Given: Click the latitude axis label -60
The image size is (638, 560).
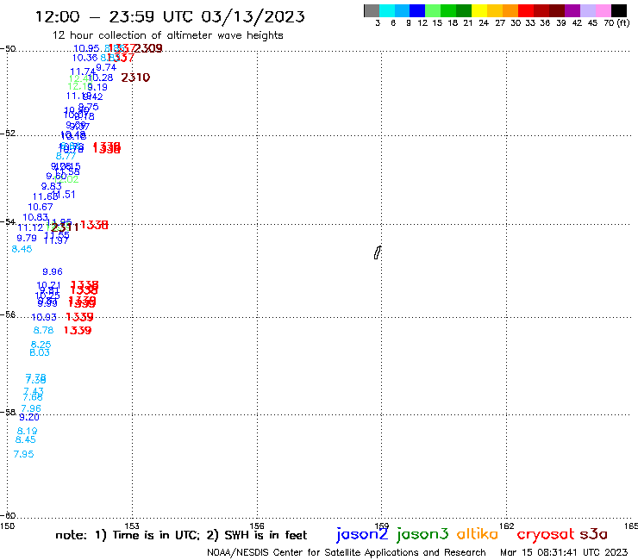Looking at the screenshot, I should 8,516.
